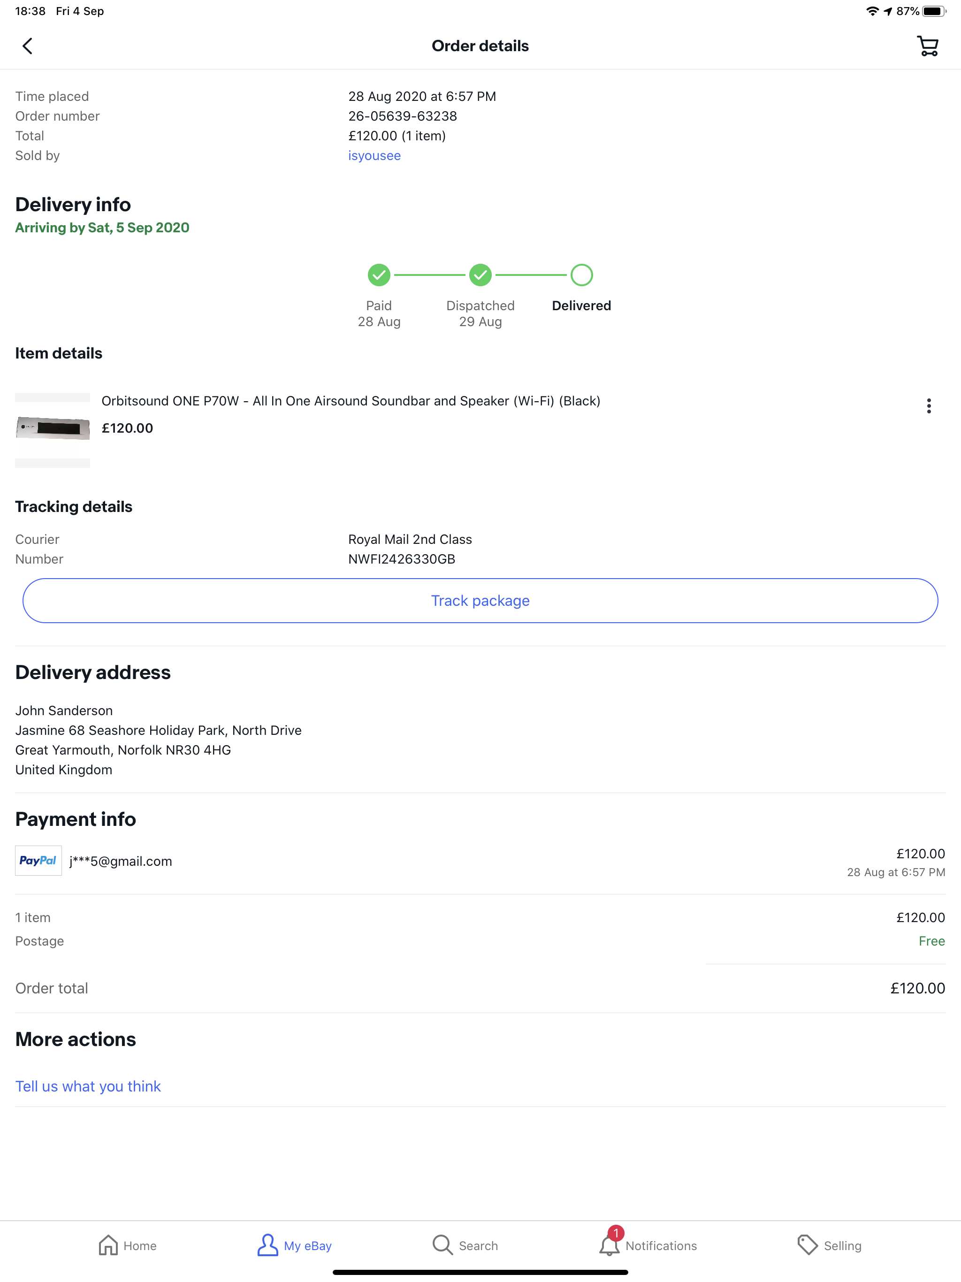The image size is (961, 1282).
Task: Tap the battery indicator in status bar
Action: click(x=934, y=11)
